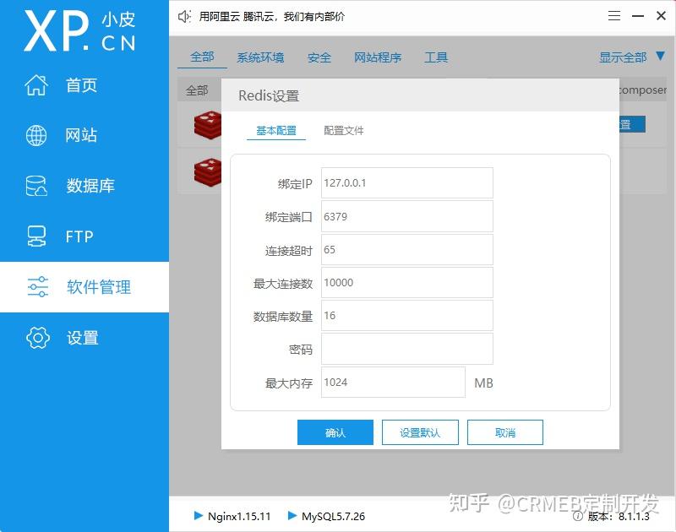Click the 密码 password input field
Viewport: 676px width, 532px height.
click(x=406, y=349)
